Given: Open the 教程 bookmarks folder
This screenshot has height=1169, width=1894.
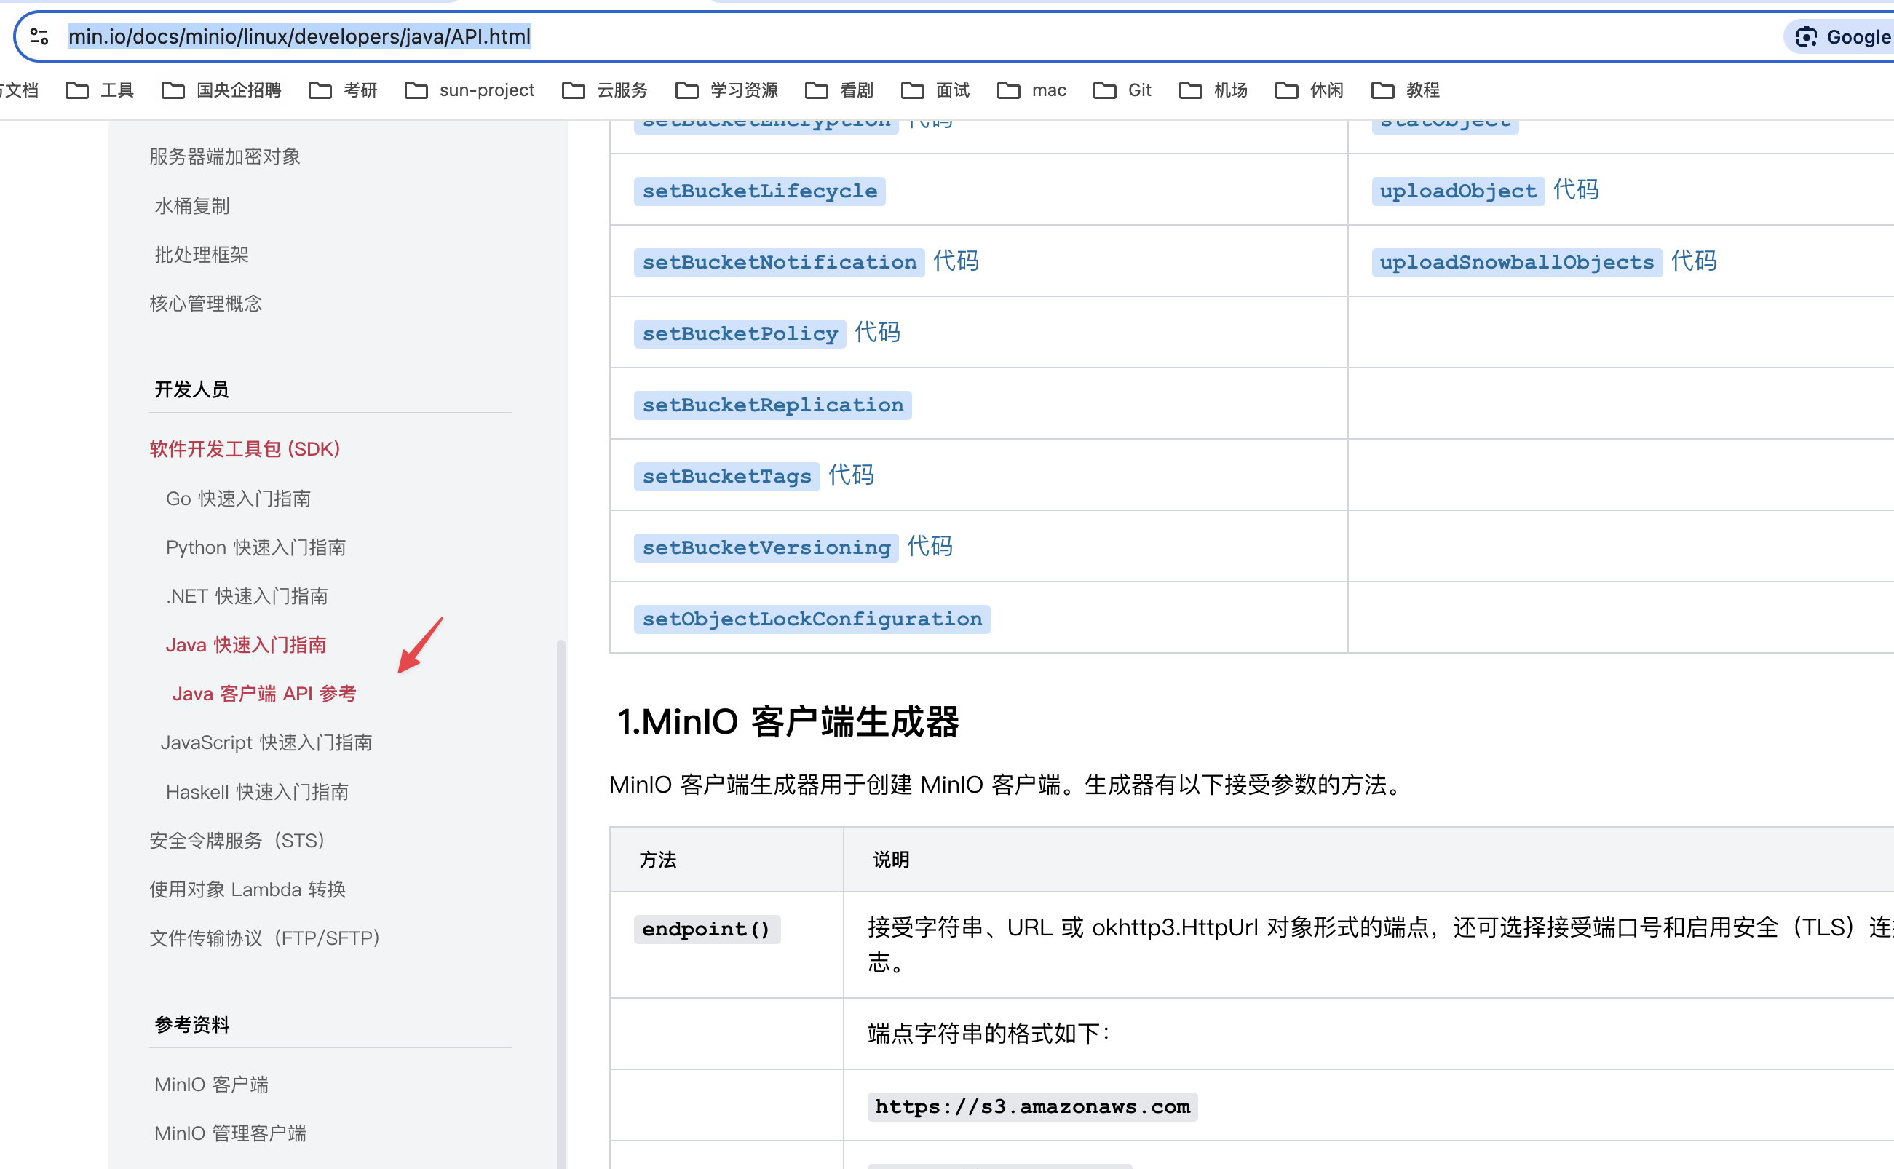Looking at the screenshot, I should click(x=1405, y=90).
